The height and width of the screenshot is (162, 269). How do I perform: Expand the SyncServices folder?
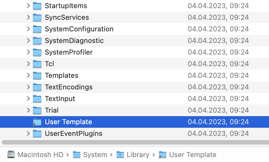[28, 17]
